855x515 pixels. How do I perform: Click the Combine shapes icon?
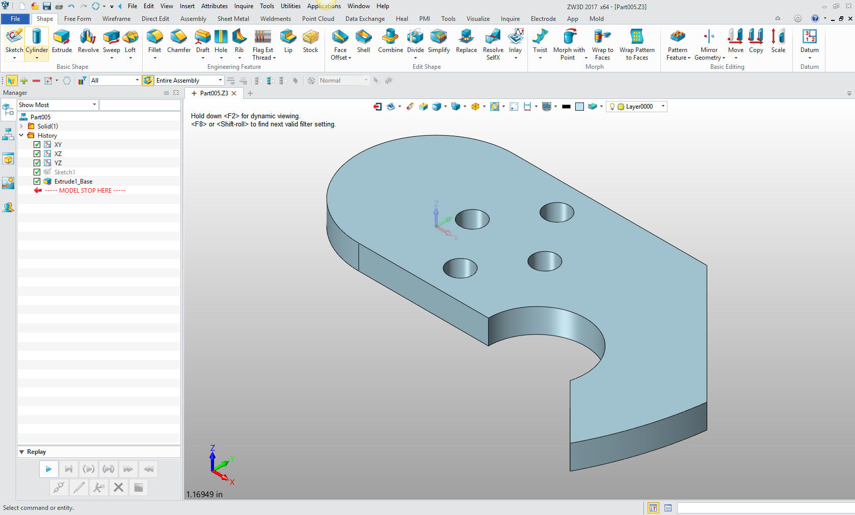[x=390, y=41]
